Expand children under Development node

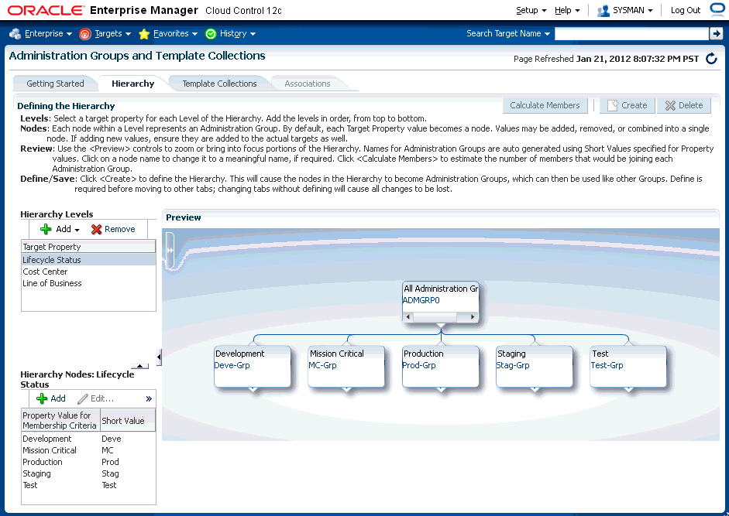pos(253,389)
